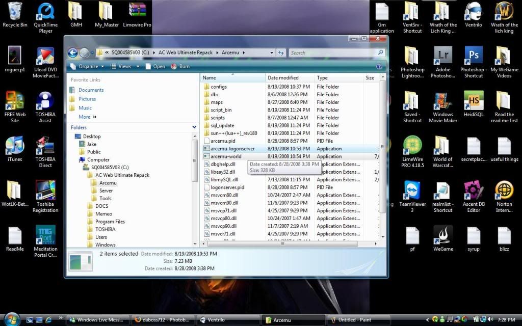Click the Explorer Back arrow button
The width and height of the screenshot is (522, 326).
tap(73, 52)
